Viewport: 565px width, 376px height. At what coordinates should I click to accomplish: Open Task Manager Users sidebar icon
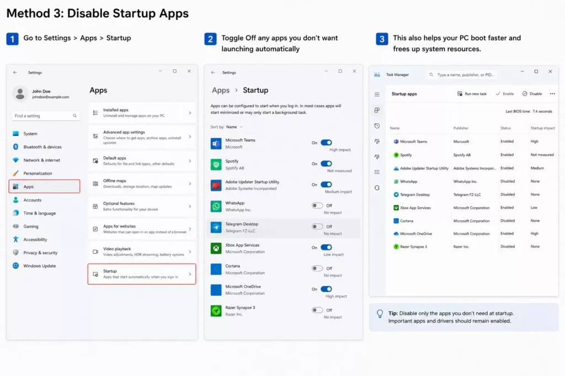click(x=377, y=157)
